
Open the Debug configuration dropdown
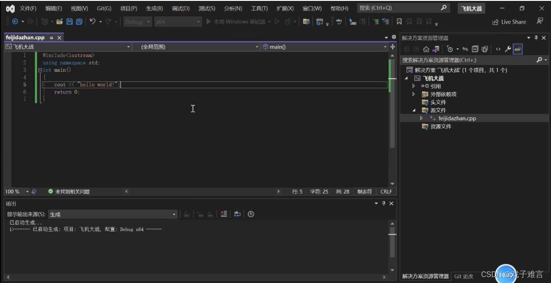coord(137,21)
